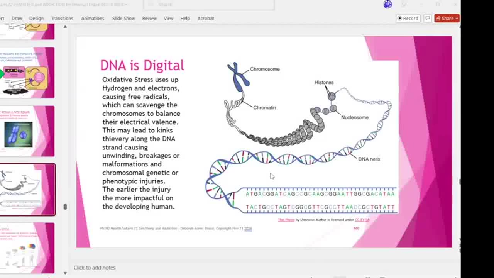Select the slide thumbnail below DNA slide
The image size is (494, 278).
coord(27,248)
